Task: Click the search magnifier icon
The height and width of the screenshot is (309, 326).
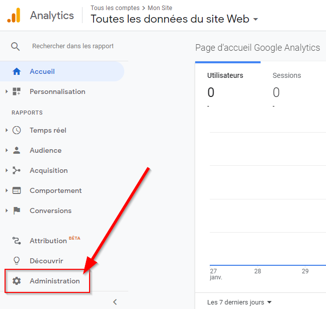Action: point(16,46)
